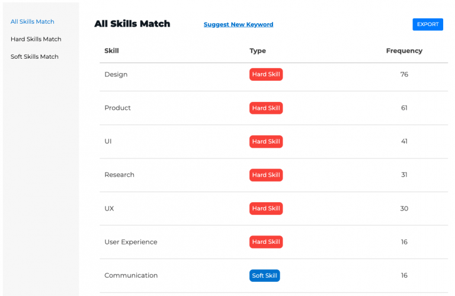Viewport: 455px width, 296px height.
Task: Select Soft Skills Match in sidebar
Action: click(x=34, y=57)
